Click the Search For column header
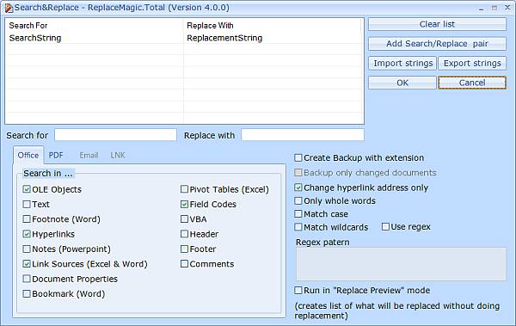This screenshot has width=516, height=326. pos(28,26)
